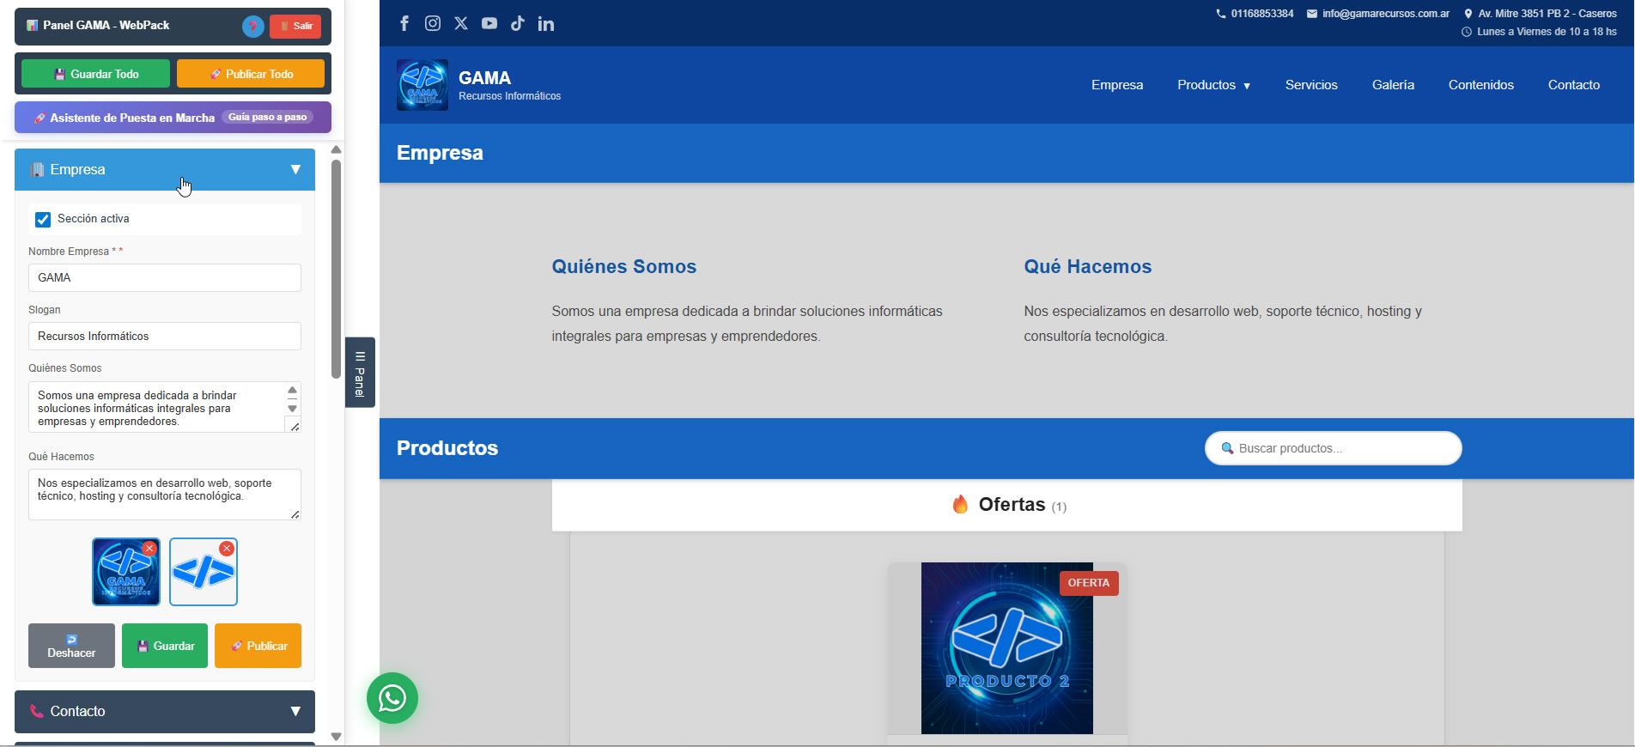1635x747 pixels.
Task: Open the Facebook social icon
Action: 404,23
